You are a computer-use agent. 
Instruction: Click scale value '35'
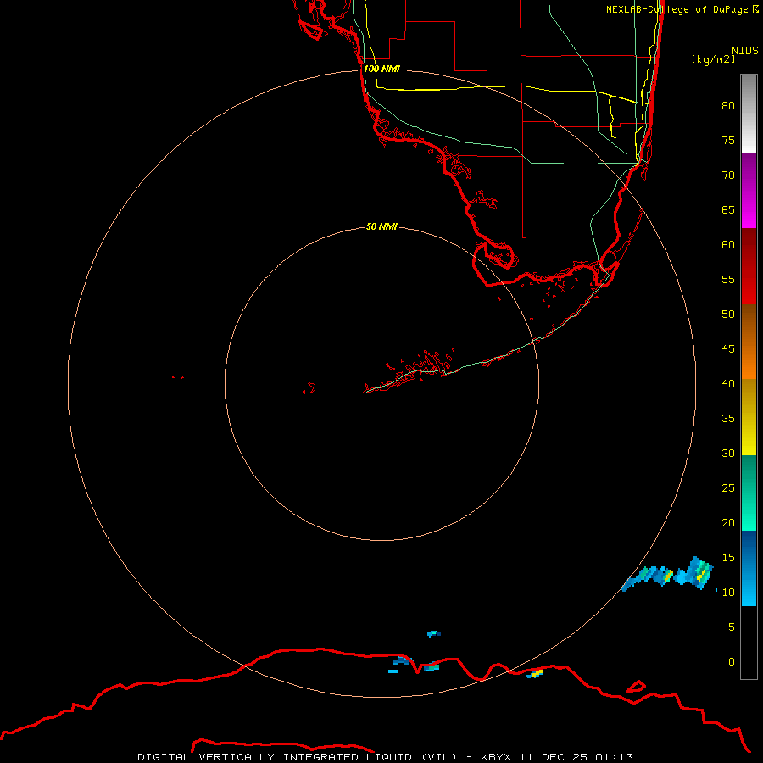tap(728, 419)
